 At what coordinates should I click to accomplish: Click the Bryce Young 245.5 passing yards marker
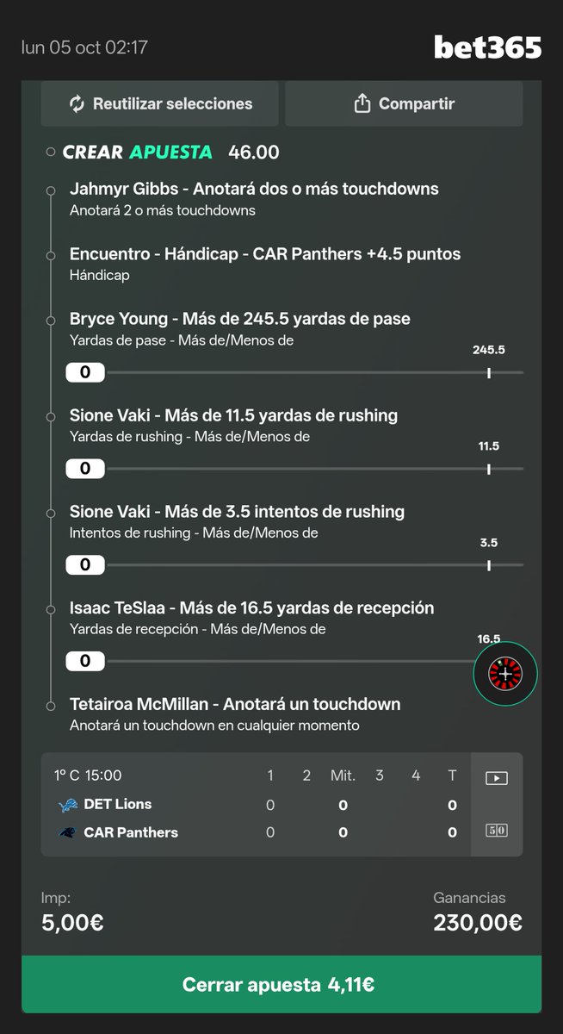(x=489, y=372)
